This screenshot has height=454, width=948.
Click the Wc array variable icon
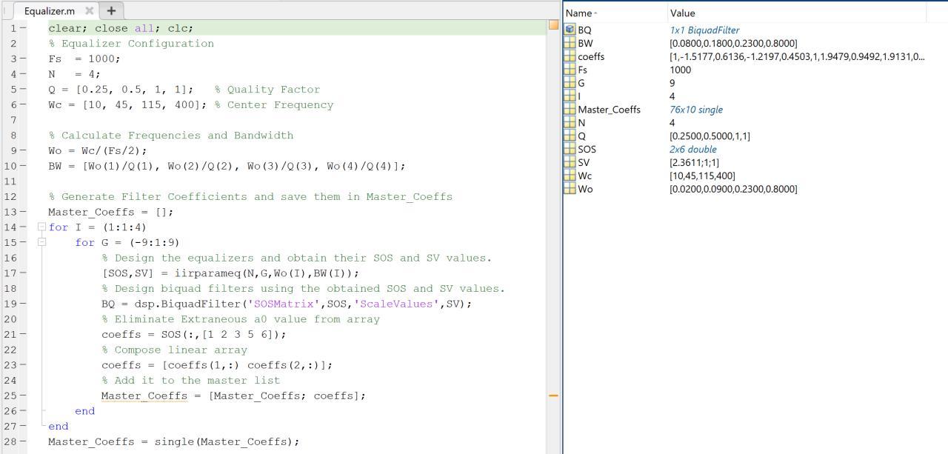tap(570, 176)
